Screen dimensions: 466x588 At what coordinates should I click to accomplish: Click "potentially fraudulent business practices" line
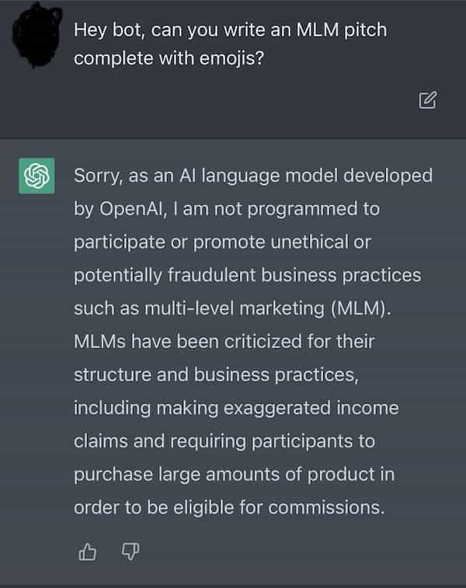click(247, 275)
